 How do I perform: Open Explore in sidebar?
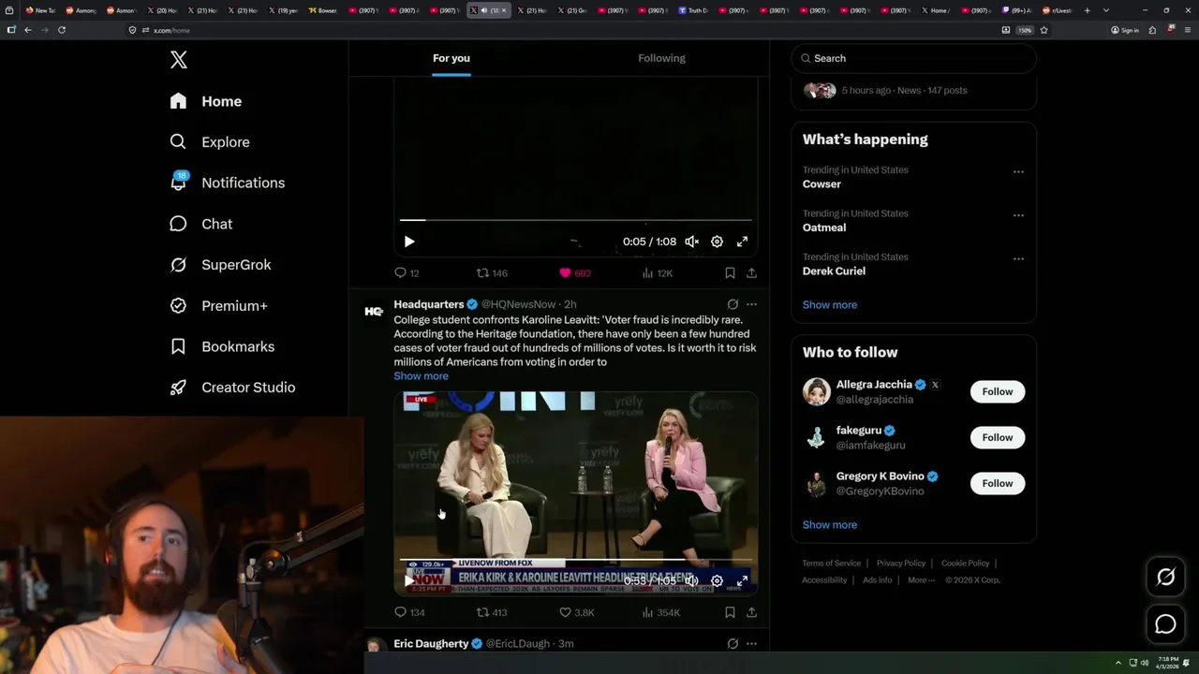[x=210, y=142]
